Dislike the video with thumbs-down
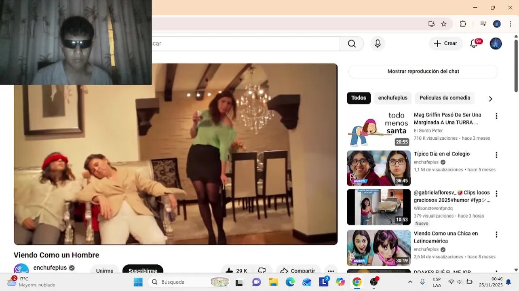 (x=262, y=270)
